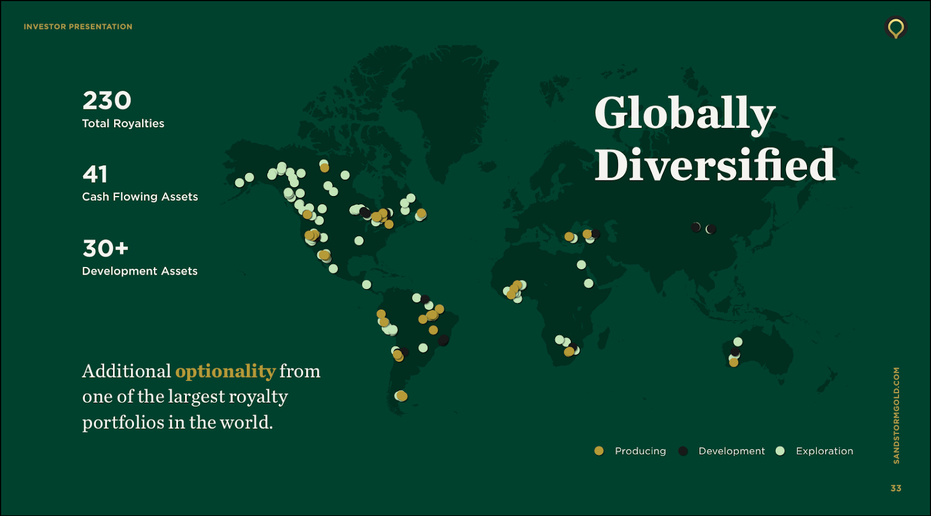This screenshot has width=931, height=516.
Task: Click the slide page number 33
Action: click(x=896, y=488)
